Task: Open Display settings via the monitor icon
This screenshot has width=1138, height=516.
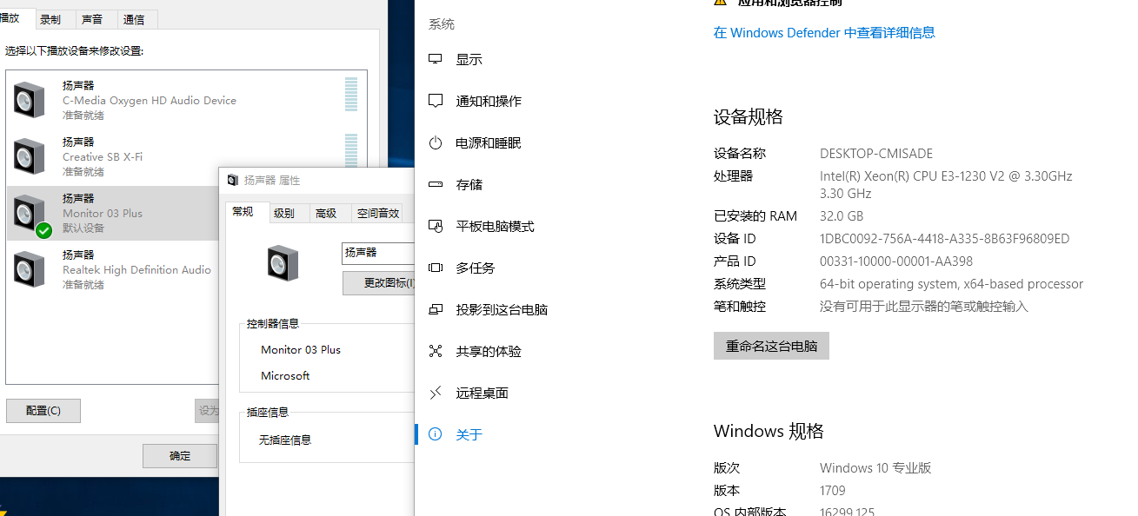Action: [435, 59]
